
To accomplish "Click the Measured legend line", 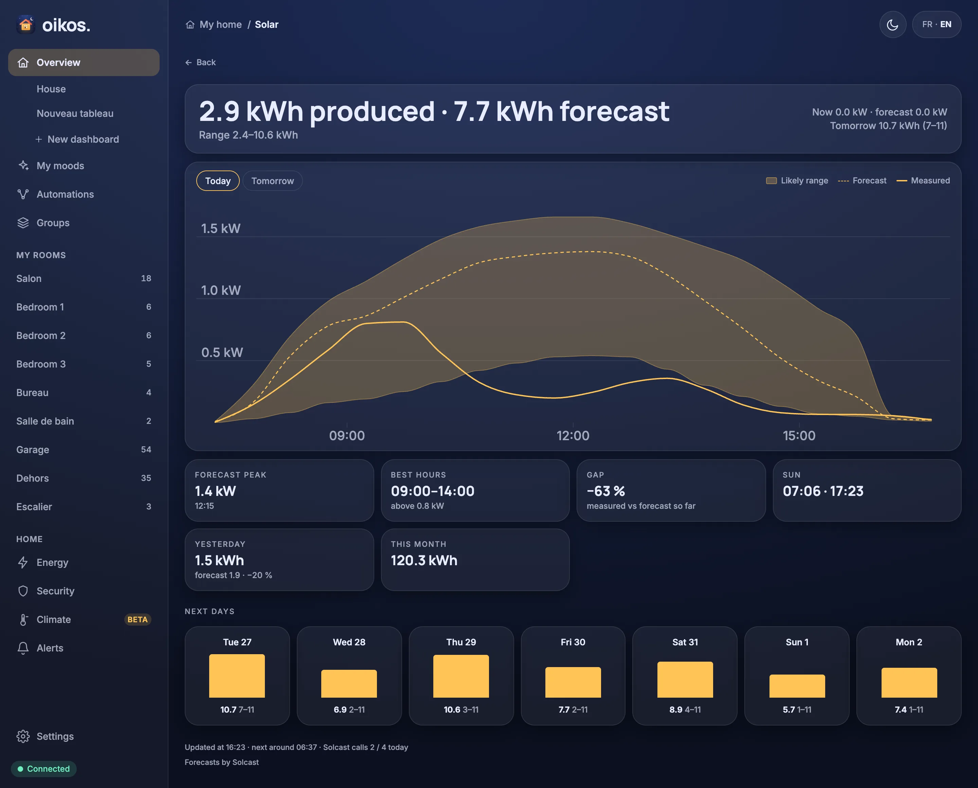I will pos(902,181).
